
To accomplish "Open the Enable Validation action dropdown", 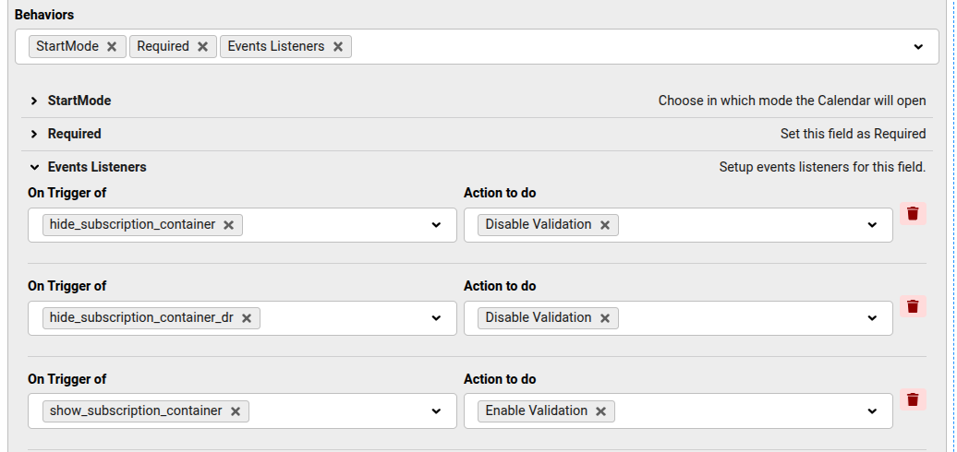I will coord(872,411).
